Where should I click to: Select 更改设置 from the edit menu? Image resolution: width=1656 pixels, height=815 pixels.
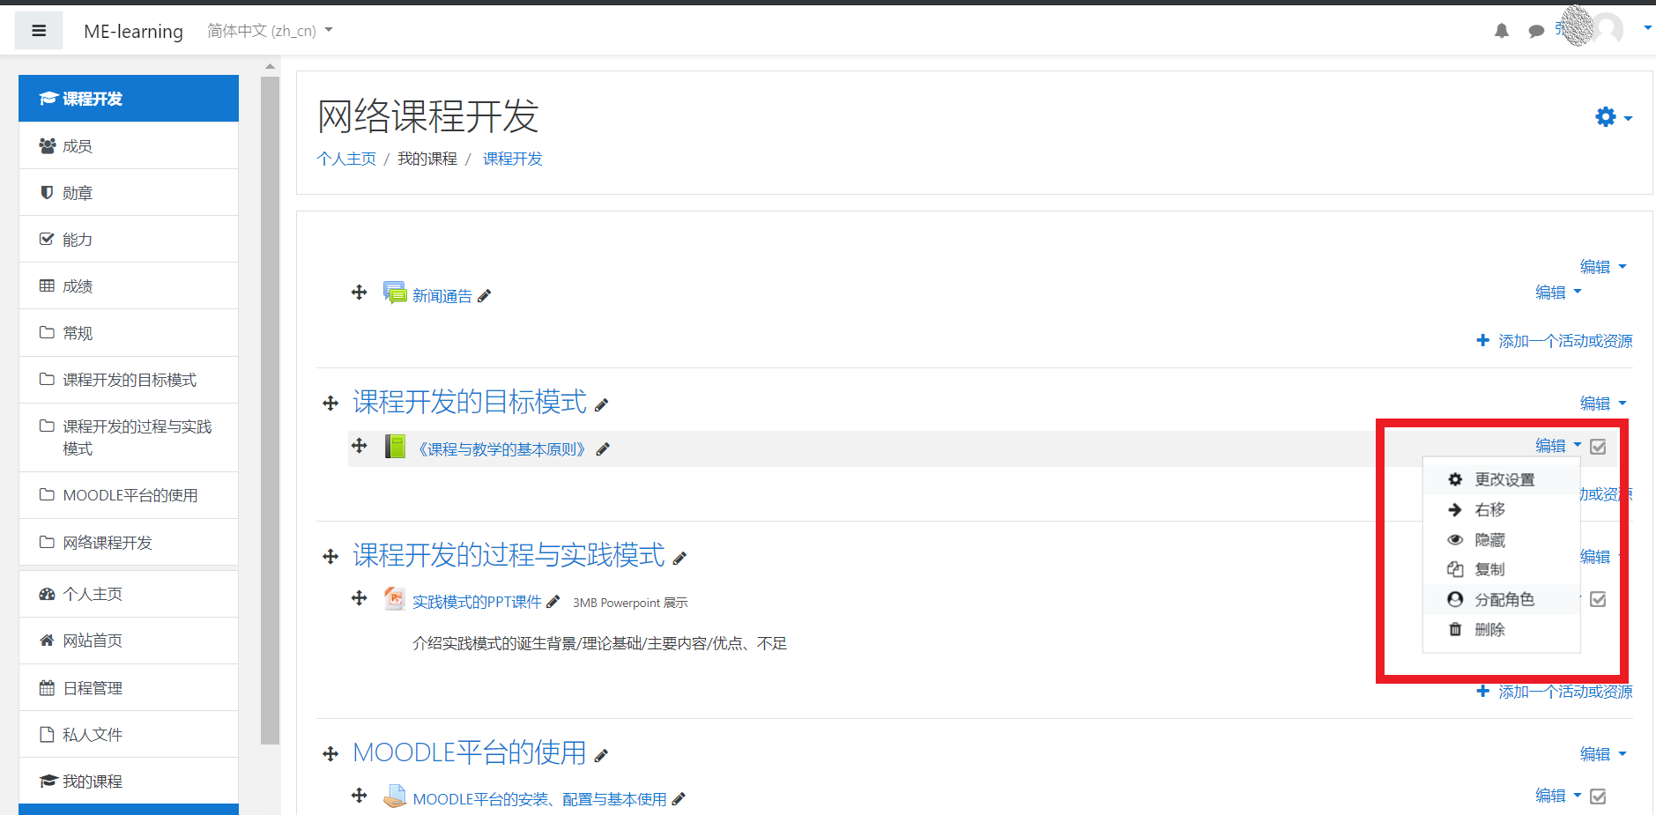click(x=1504, y=478)
